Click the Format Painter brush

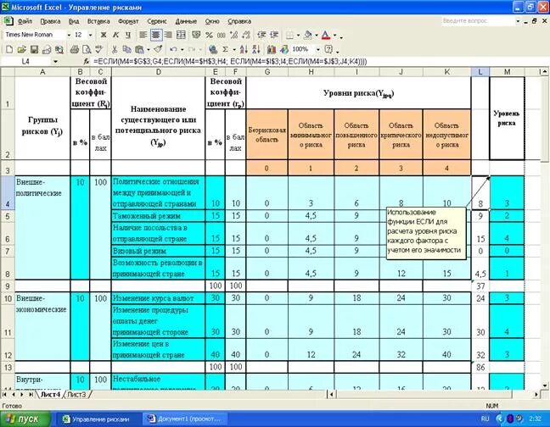click(x=158, y=49)
